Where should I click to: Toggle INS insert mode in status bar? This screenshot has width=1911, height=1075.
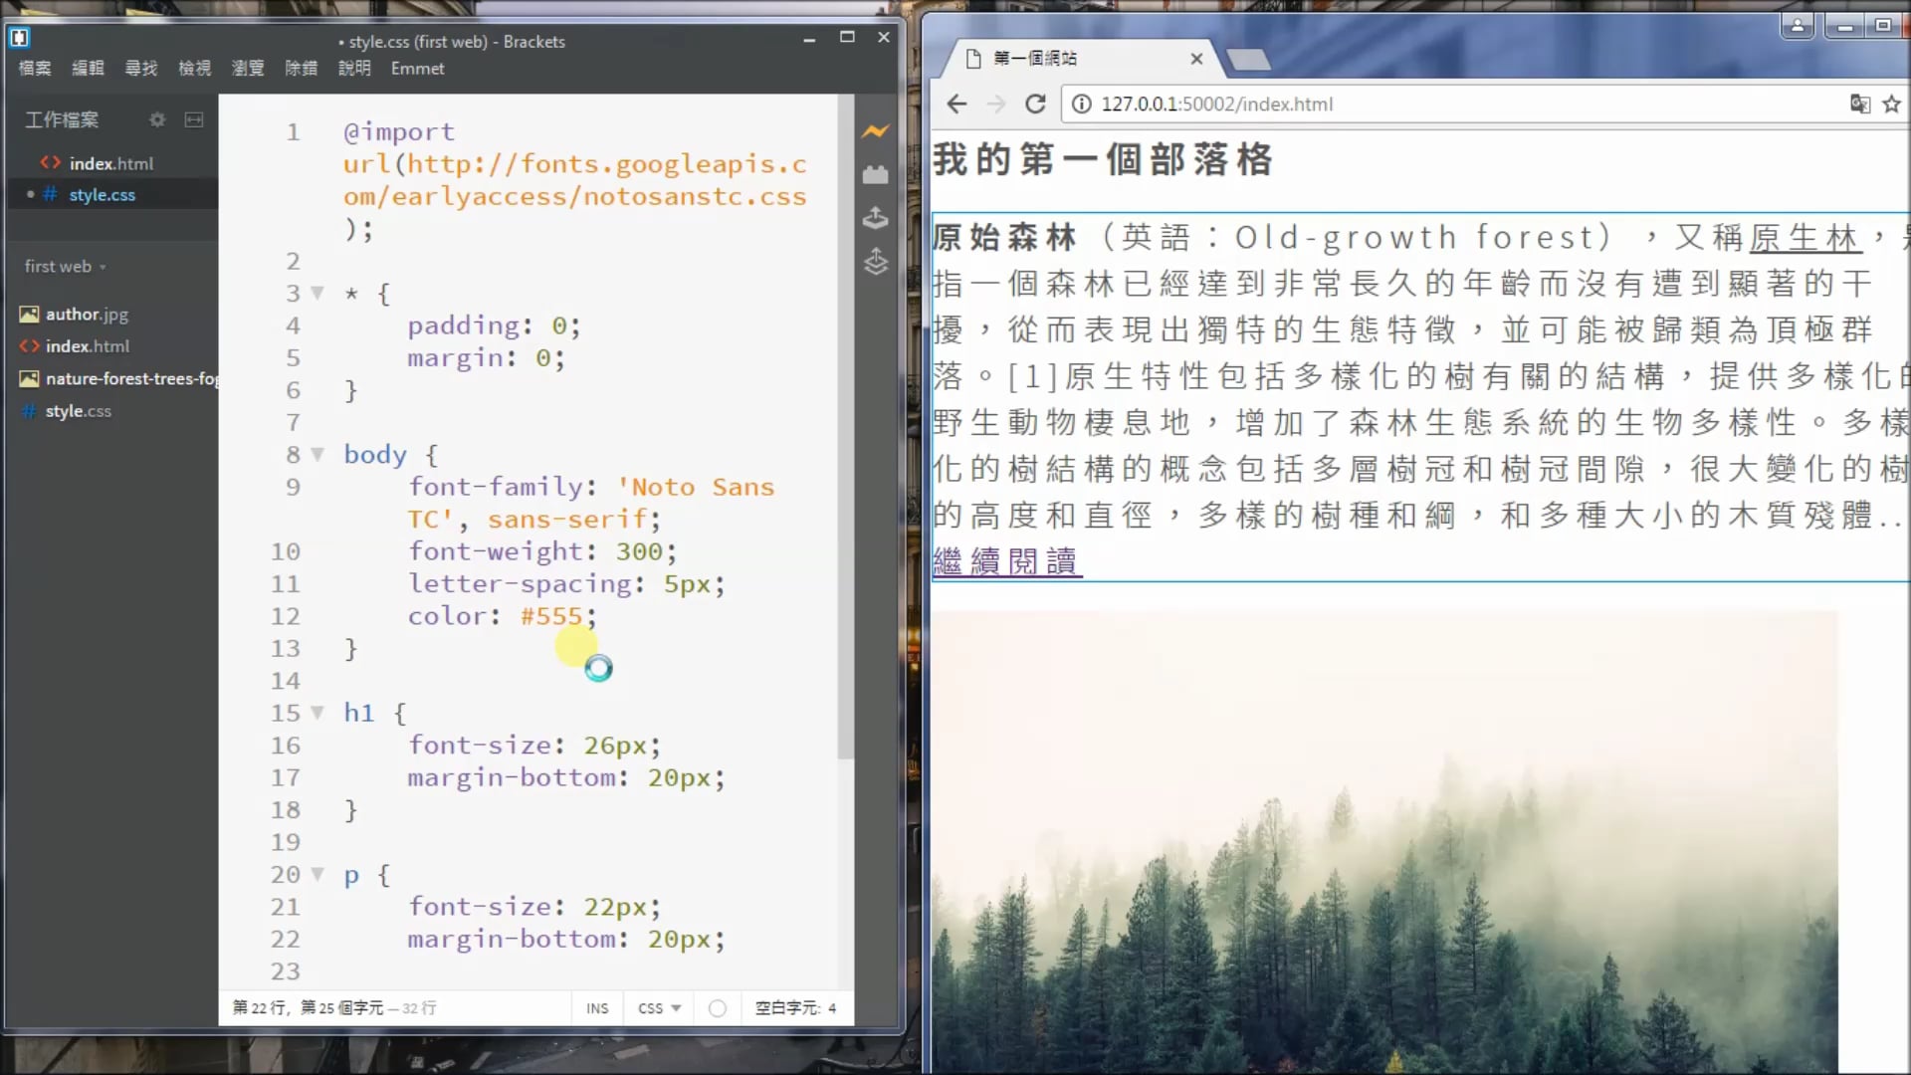pyautogui.click(x=597, y=1008)
